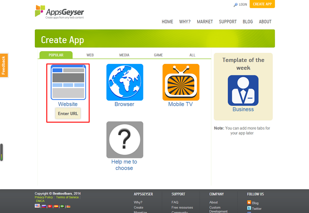
Task: Open Blog in top navigation
Action: pos(248,22)
